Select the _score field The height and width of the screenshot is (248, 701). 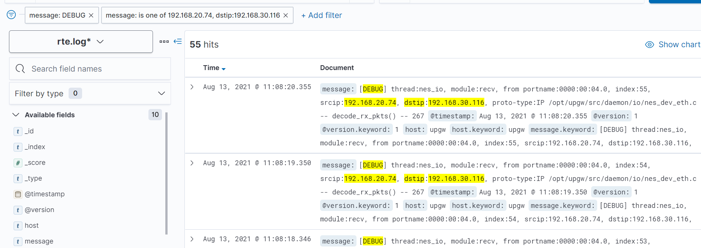tap(35, 163)
